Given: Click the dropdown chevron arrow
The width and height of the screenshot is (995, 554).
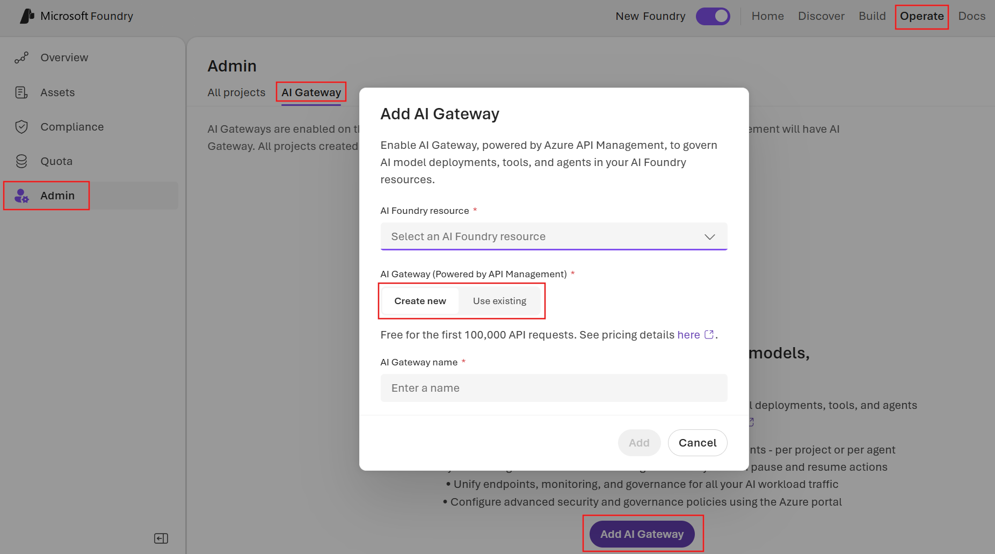Looking at the screenshot, I should (x=710, y=237).
